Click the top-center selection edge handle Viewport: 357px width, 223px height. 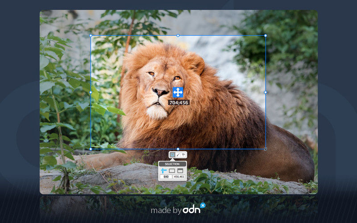178,36
